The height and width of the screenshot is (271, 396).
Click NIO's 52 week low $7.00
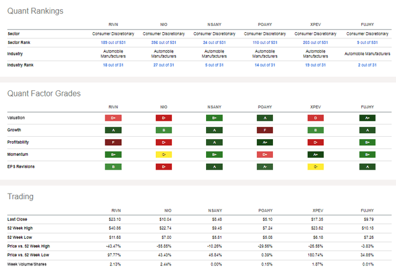pyautogui.click(x=166, y=237)
